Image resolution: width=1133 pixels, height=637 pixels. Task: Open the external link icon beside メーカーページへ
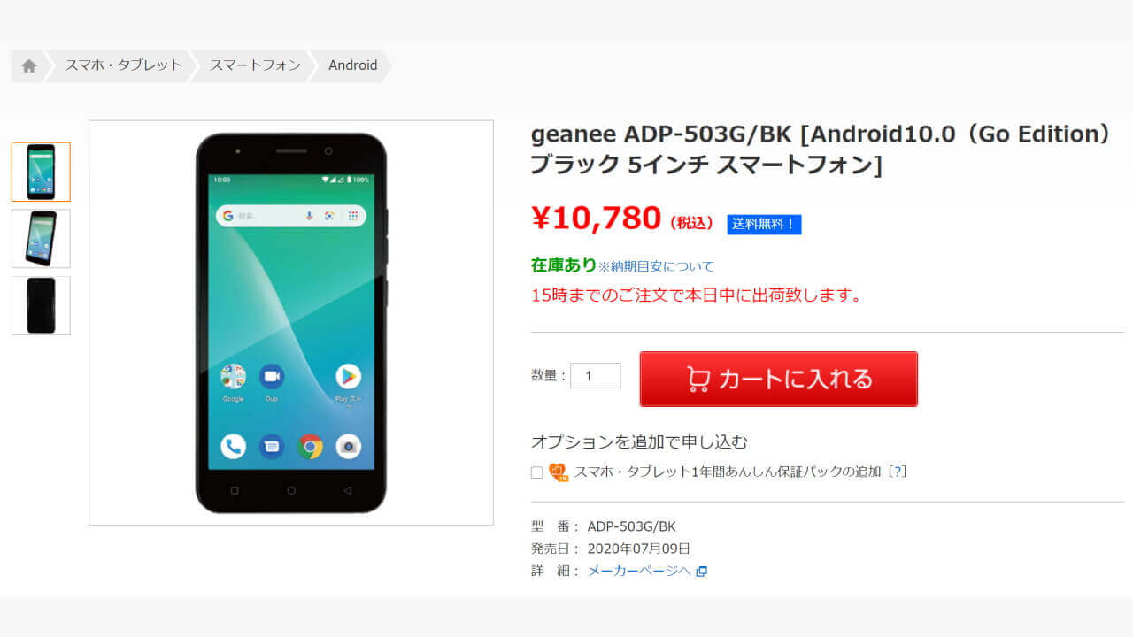pos(701,572)
